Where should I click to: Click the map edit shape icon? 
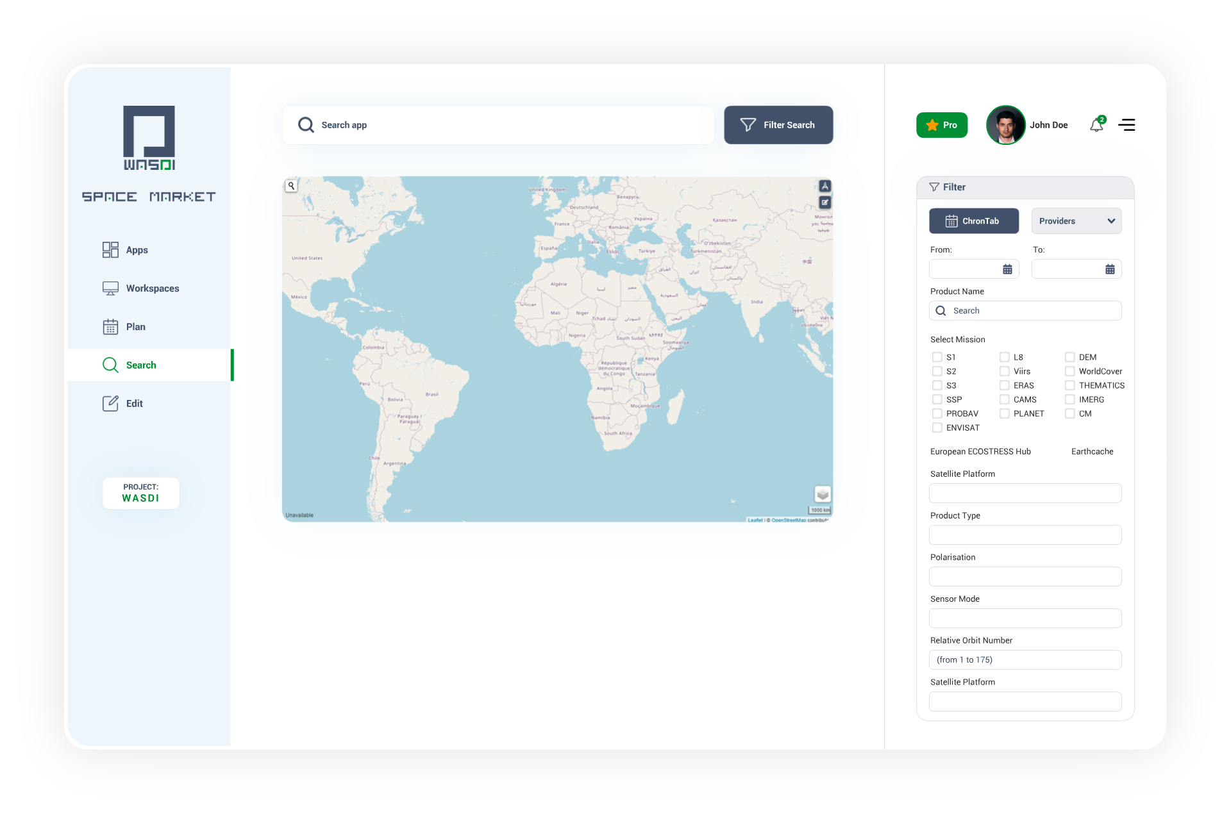click(x=825, y=203)
